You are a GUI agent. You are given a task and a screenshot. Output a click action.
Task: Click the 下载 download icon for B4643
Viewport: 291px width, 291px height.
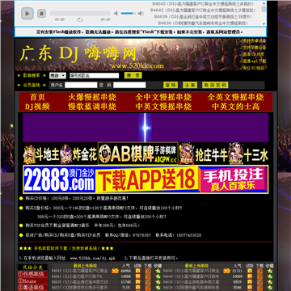pos(148,271)
